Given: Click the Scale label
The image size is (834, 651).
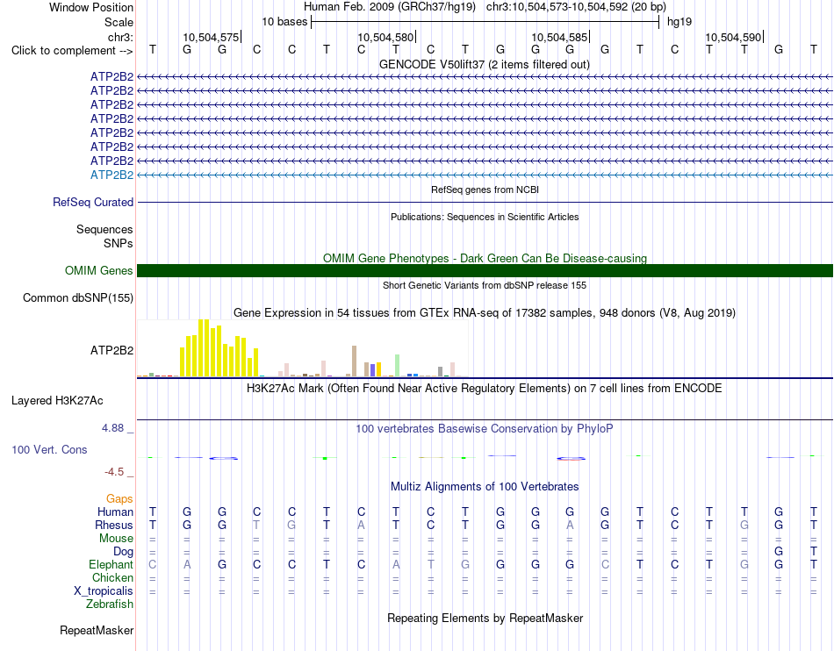Looking at the screenshot, I should [119, 22].
